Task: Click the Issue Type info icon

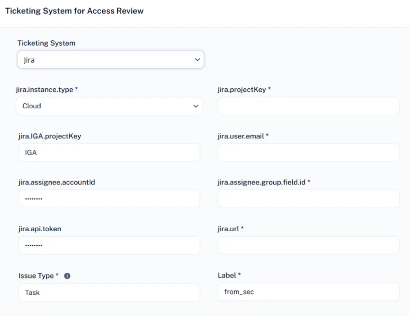Action: coord(67,276)
